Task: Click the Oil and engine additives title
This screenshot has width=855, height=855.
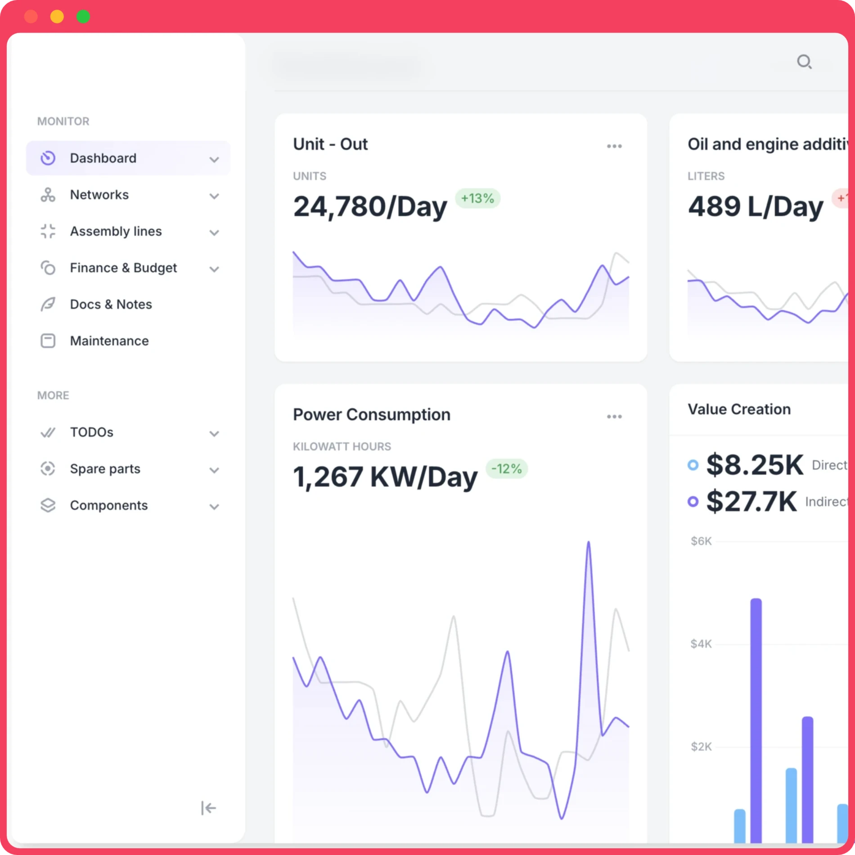Action: click(768, 144)
